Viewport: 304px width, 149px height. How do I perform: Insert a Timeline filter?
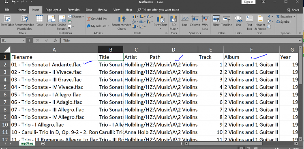pyautogui.click(x=227, y=21)
